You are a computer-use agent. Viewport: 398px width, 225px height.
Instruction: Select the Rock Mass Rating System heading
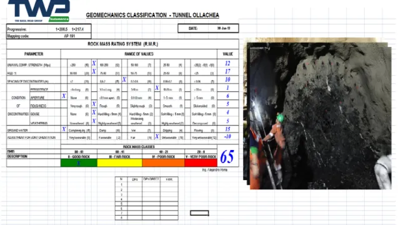point(123,44)
